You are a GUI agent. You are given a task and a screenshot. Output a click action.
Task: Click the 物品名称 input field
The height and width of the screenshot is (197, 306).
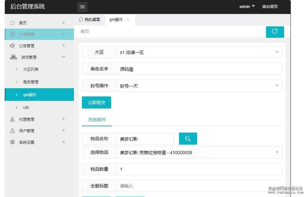click(x=145, y=139)
